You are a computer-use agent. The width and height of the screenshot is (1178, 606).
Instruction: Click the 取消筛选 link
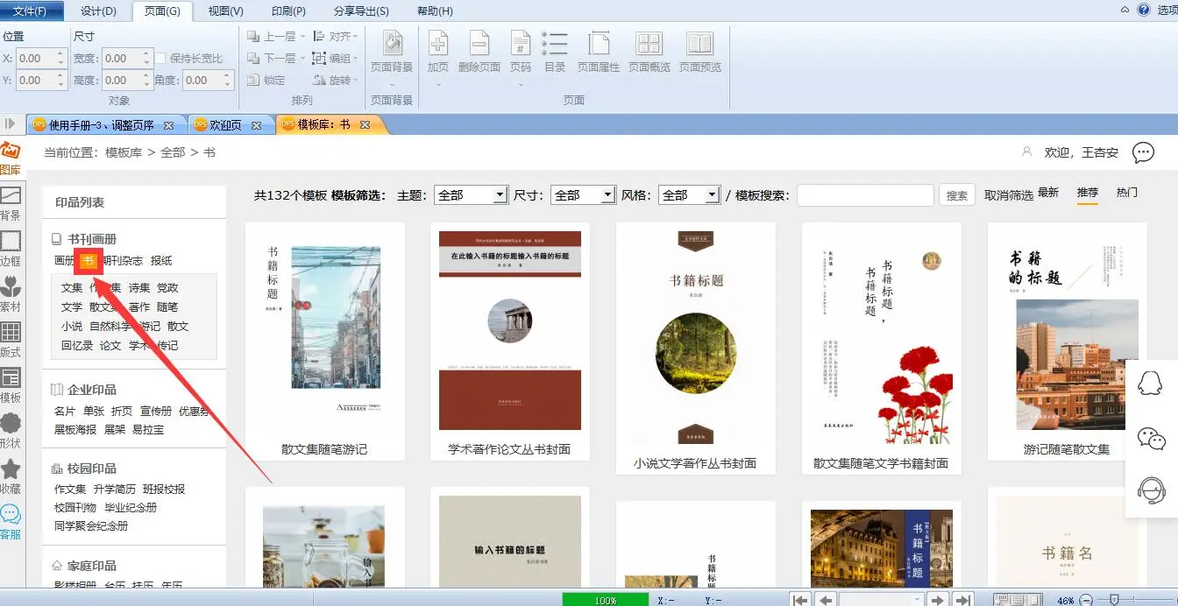point(1008,195)
